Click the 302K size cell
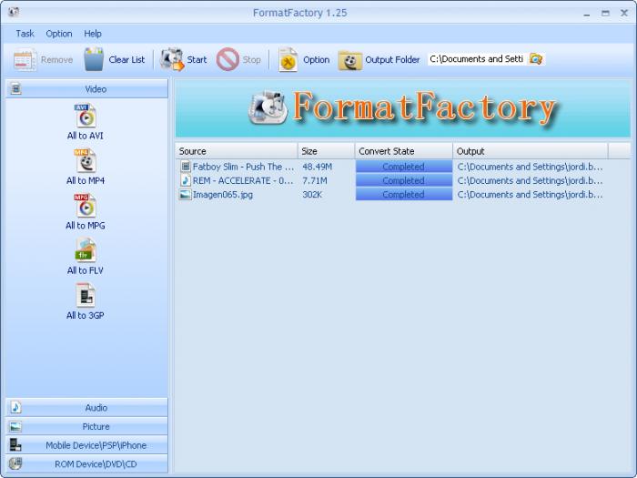The image size is (637, 478). pyautogui.click(x=312, y=195)
